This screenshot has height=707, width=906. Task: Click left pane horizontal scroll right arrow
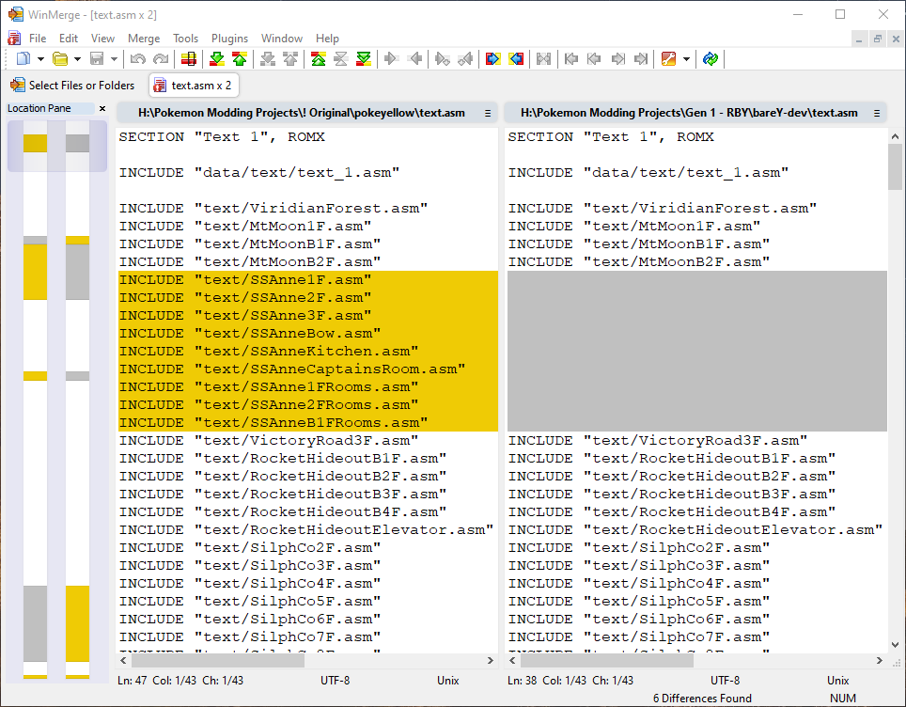pos(491,660)
